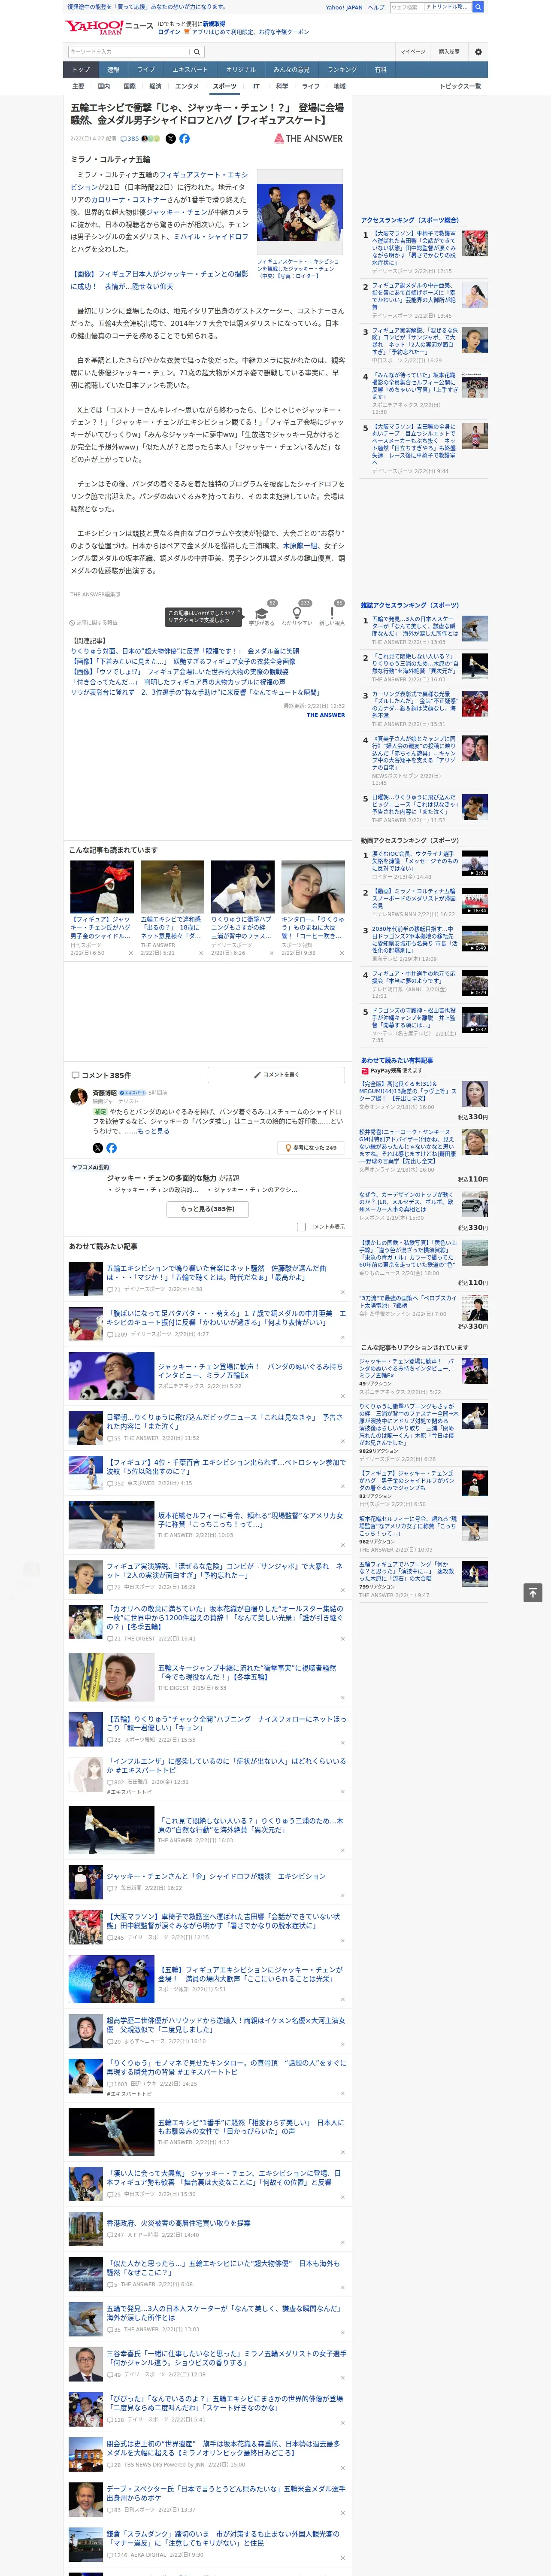Screen dimensions: 551x2576
Task: Open 購入履歴 link
Action: pos(449,52)
